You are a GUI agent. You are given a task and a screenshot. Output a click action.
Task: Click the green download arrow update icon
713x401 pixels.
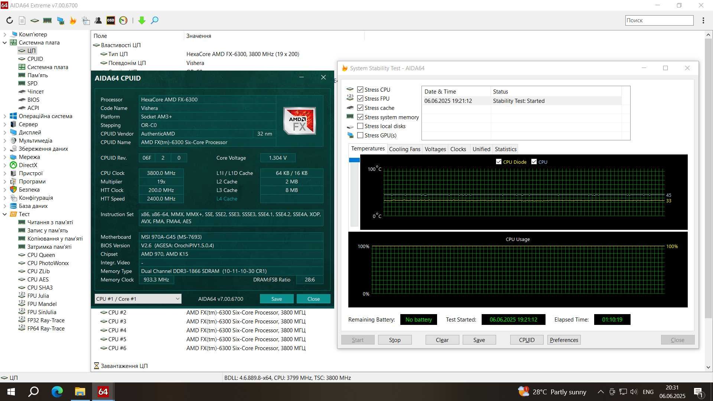click(x=142, y=20)
